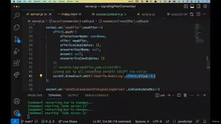The width and height of the screenshot is (221, 124).
Task: Open the Manage gear settings icon
Action: coord(17,113)
